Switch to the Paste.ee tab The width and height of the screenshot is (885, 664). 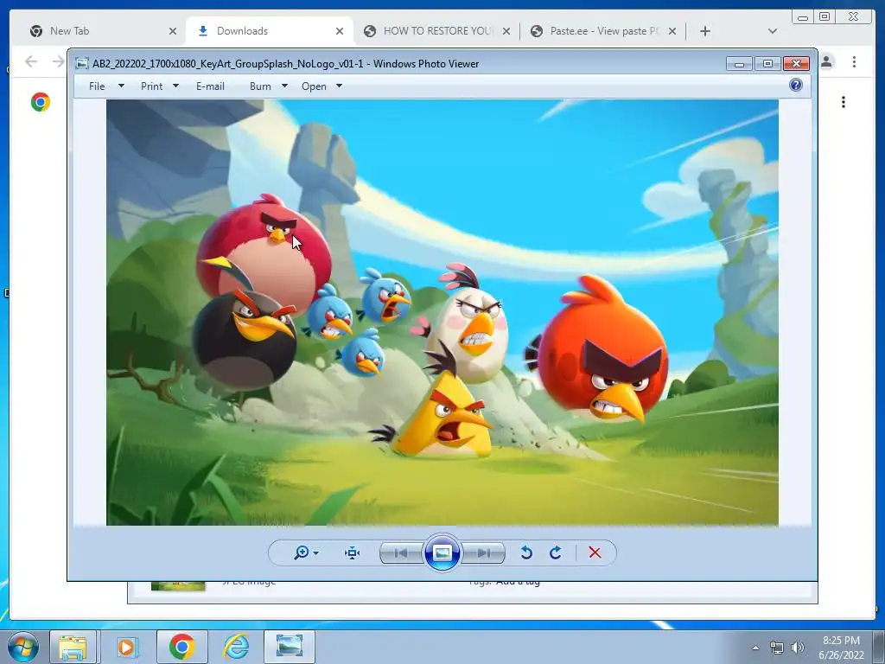tap(602, 31)
